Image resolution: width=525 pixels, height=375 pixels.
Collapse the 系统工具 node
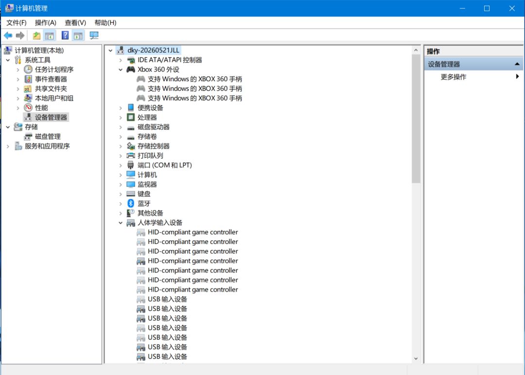pos(8,60)
